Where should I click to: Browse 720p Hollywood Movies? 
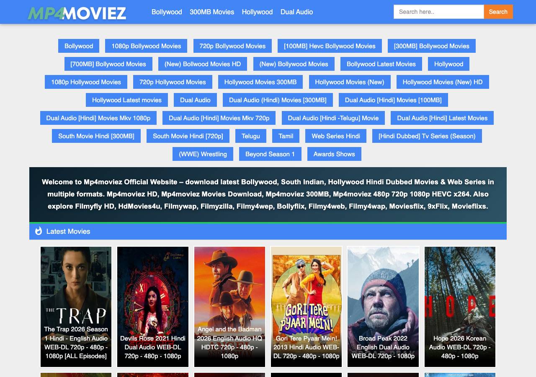173,82
